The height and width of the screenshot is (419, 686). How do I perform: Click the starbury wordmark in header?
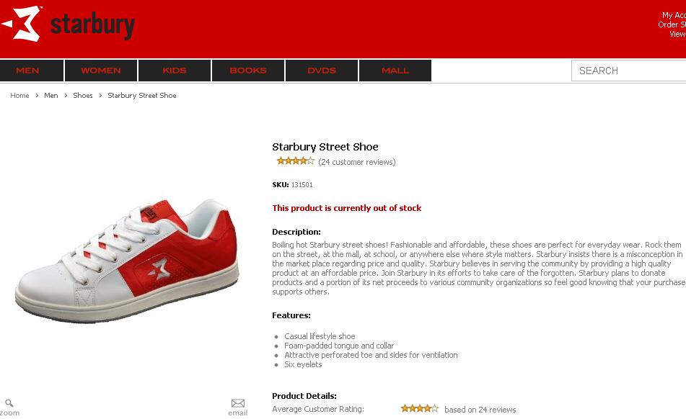click(x=92, y=26)
